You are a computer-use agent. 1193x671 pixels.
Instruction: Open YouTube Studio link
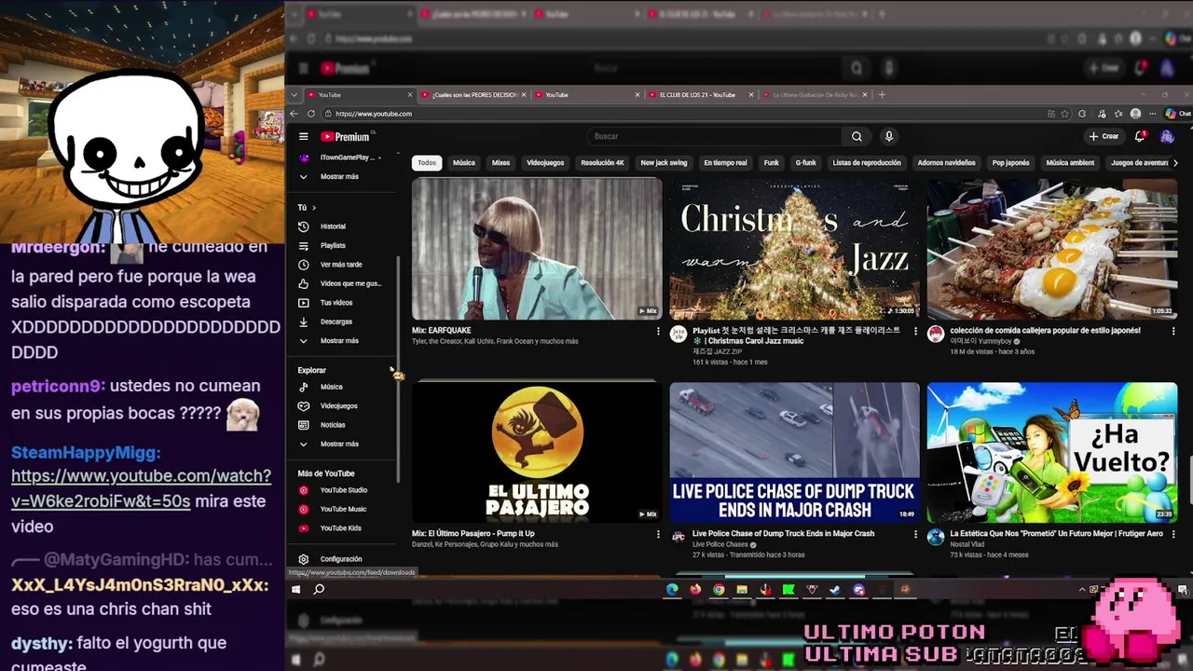[x=346, y=490]
